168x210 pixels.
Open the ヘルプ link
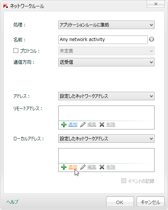[12, 202]
